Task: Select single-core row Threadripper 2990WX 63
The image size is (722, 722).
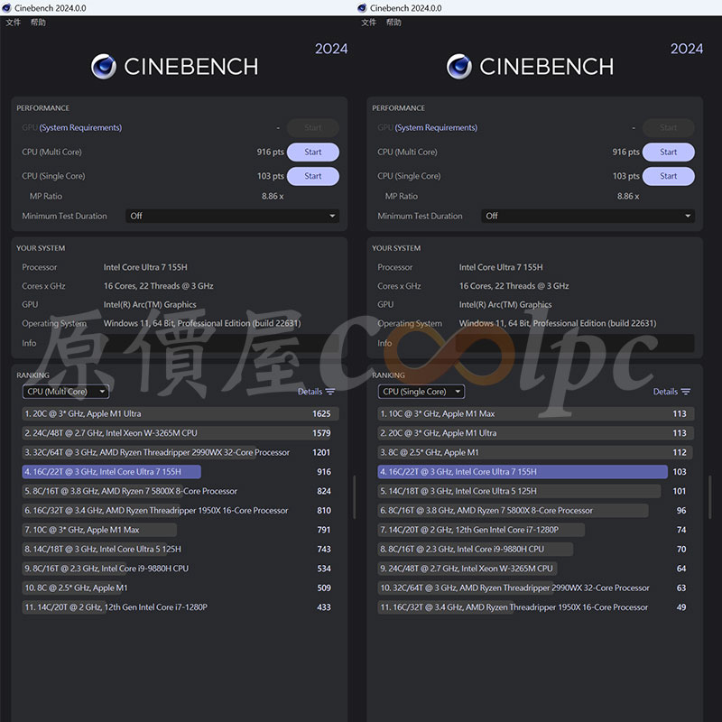Action: [x=536, y=588]
